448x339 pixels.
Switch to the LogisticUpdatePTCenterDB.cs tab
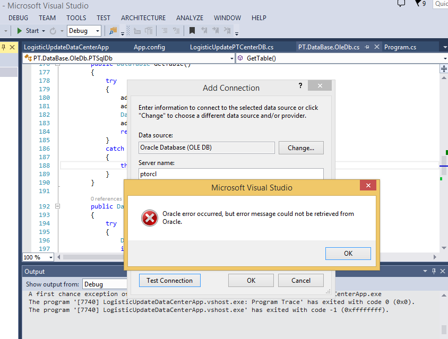point(232,47)
